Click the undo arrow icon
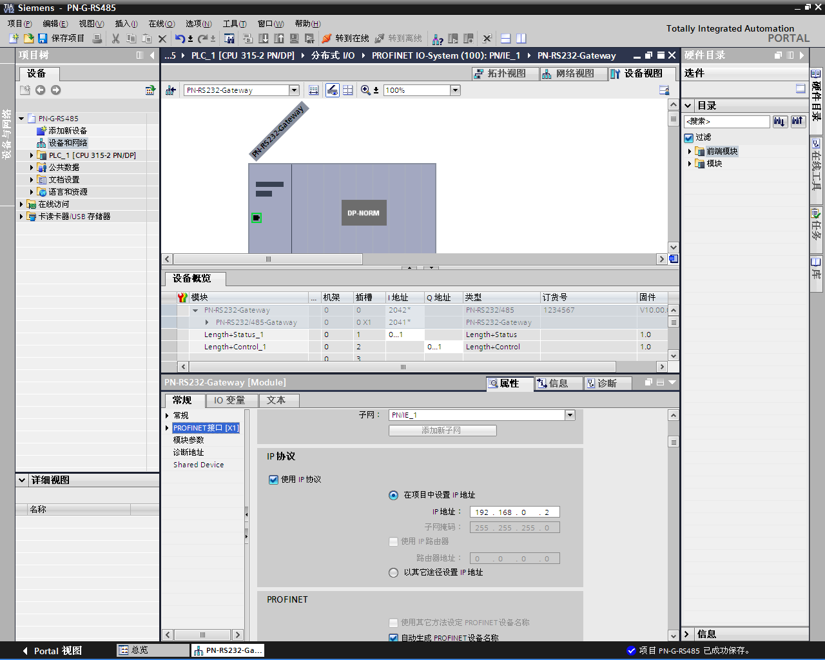The image size is (825, 660). pyautogui.click(x=180, y=39)
